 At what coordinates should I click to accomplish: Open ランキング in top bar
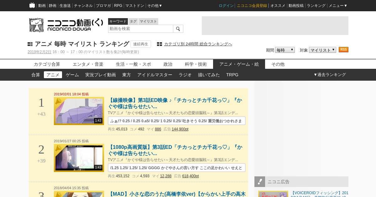point(316,6)
